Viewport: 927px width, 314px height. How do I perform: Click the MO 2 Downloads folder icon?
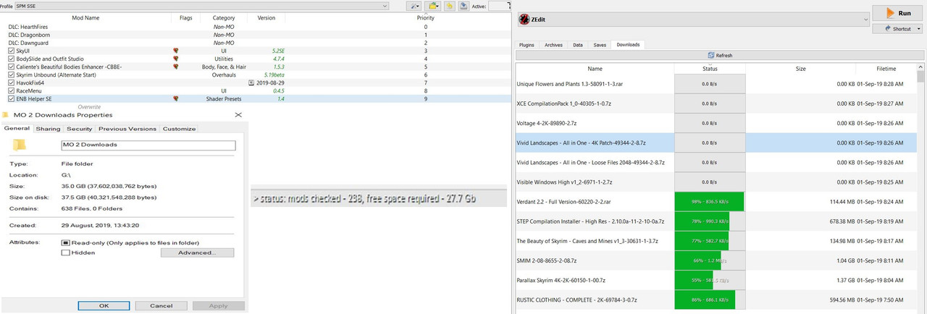pyautogui.click(x=20, y=145)
